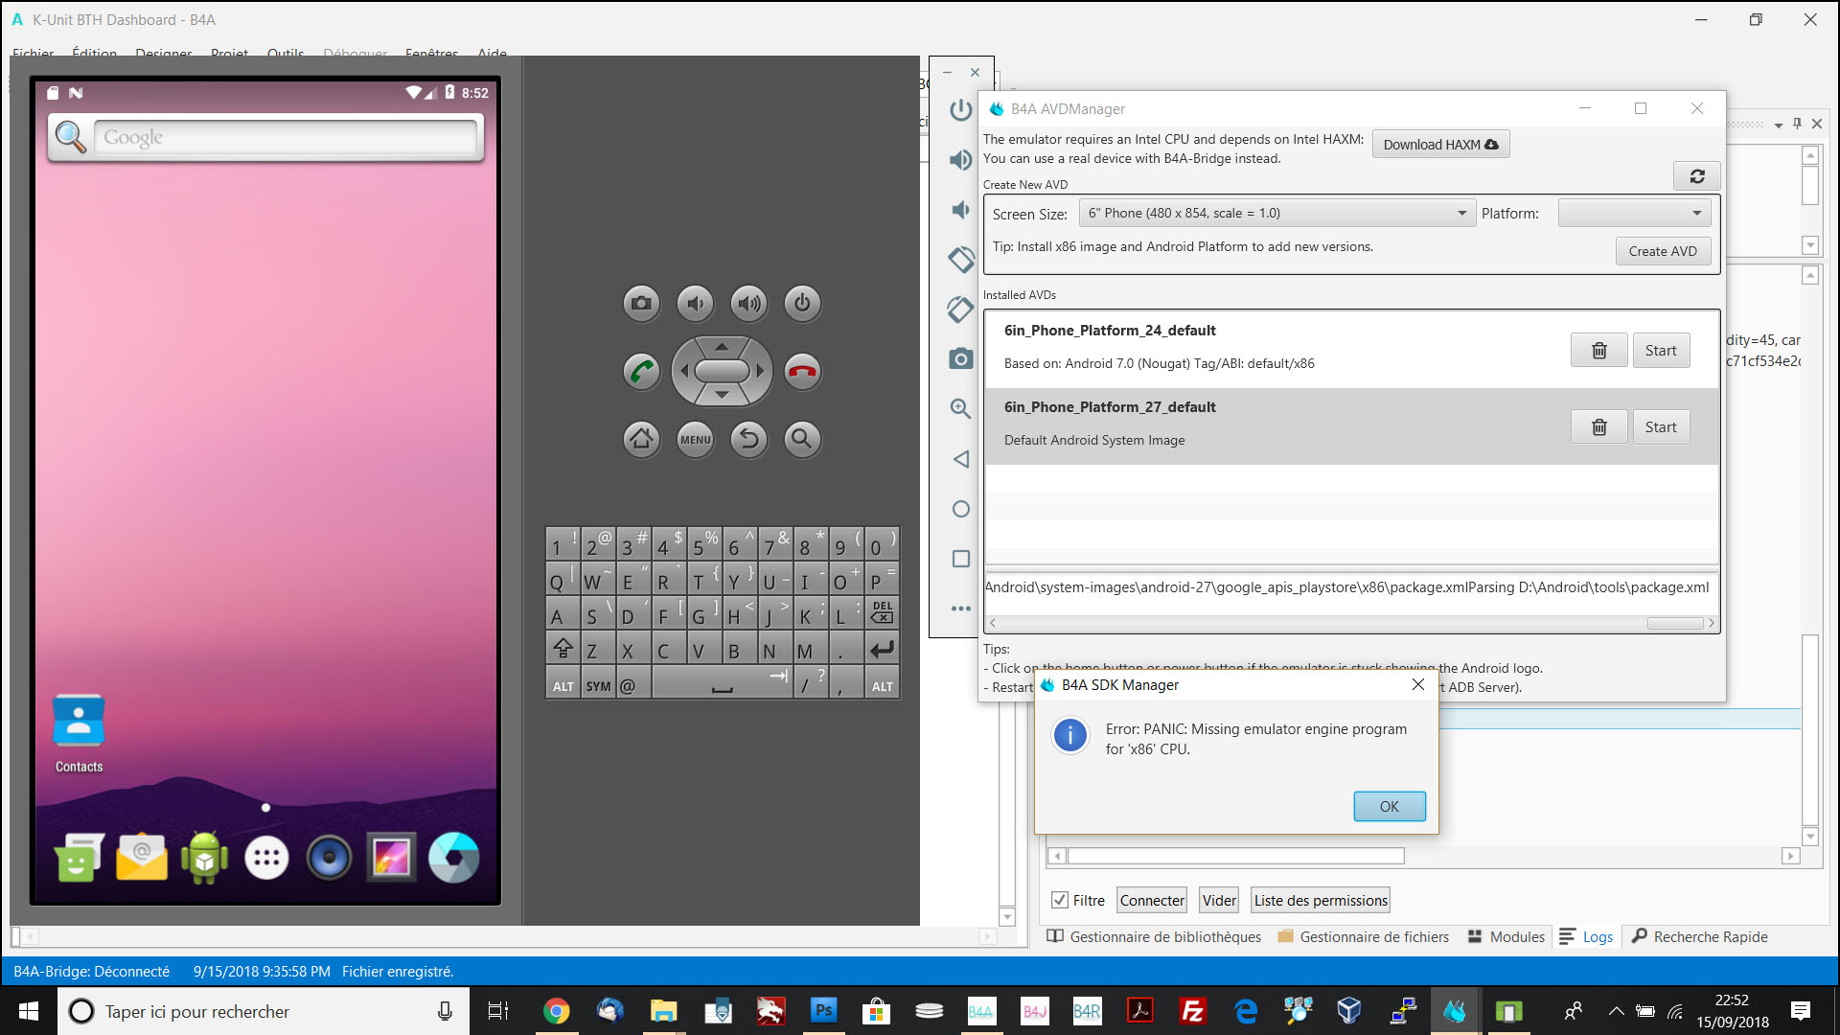Switch to Gestionnaire de bibliothèques tab
Viewport: 1840px width, 1035px height.
(1155, 937)
